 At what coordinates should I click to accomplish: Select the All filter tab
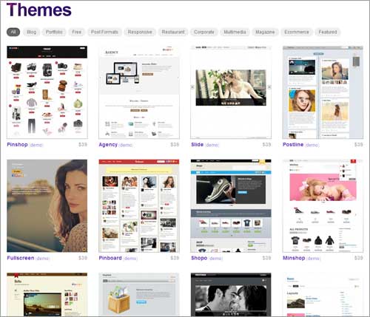click(x=13, y=32)
